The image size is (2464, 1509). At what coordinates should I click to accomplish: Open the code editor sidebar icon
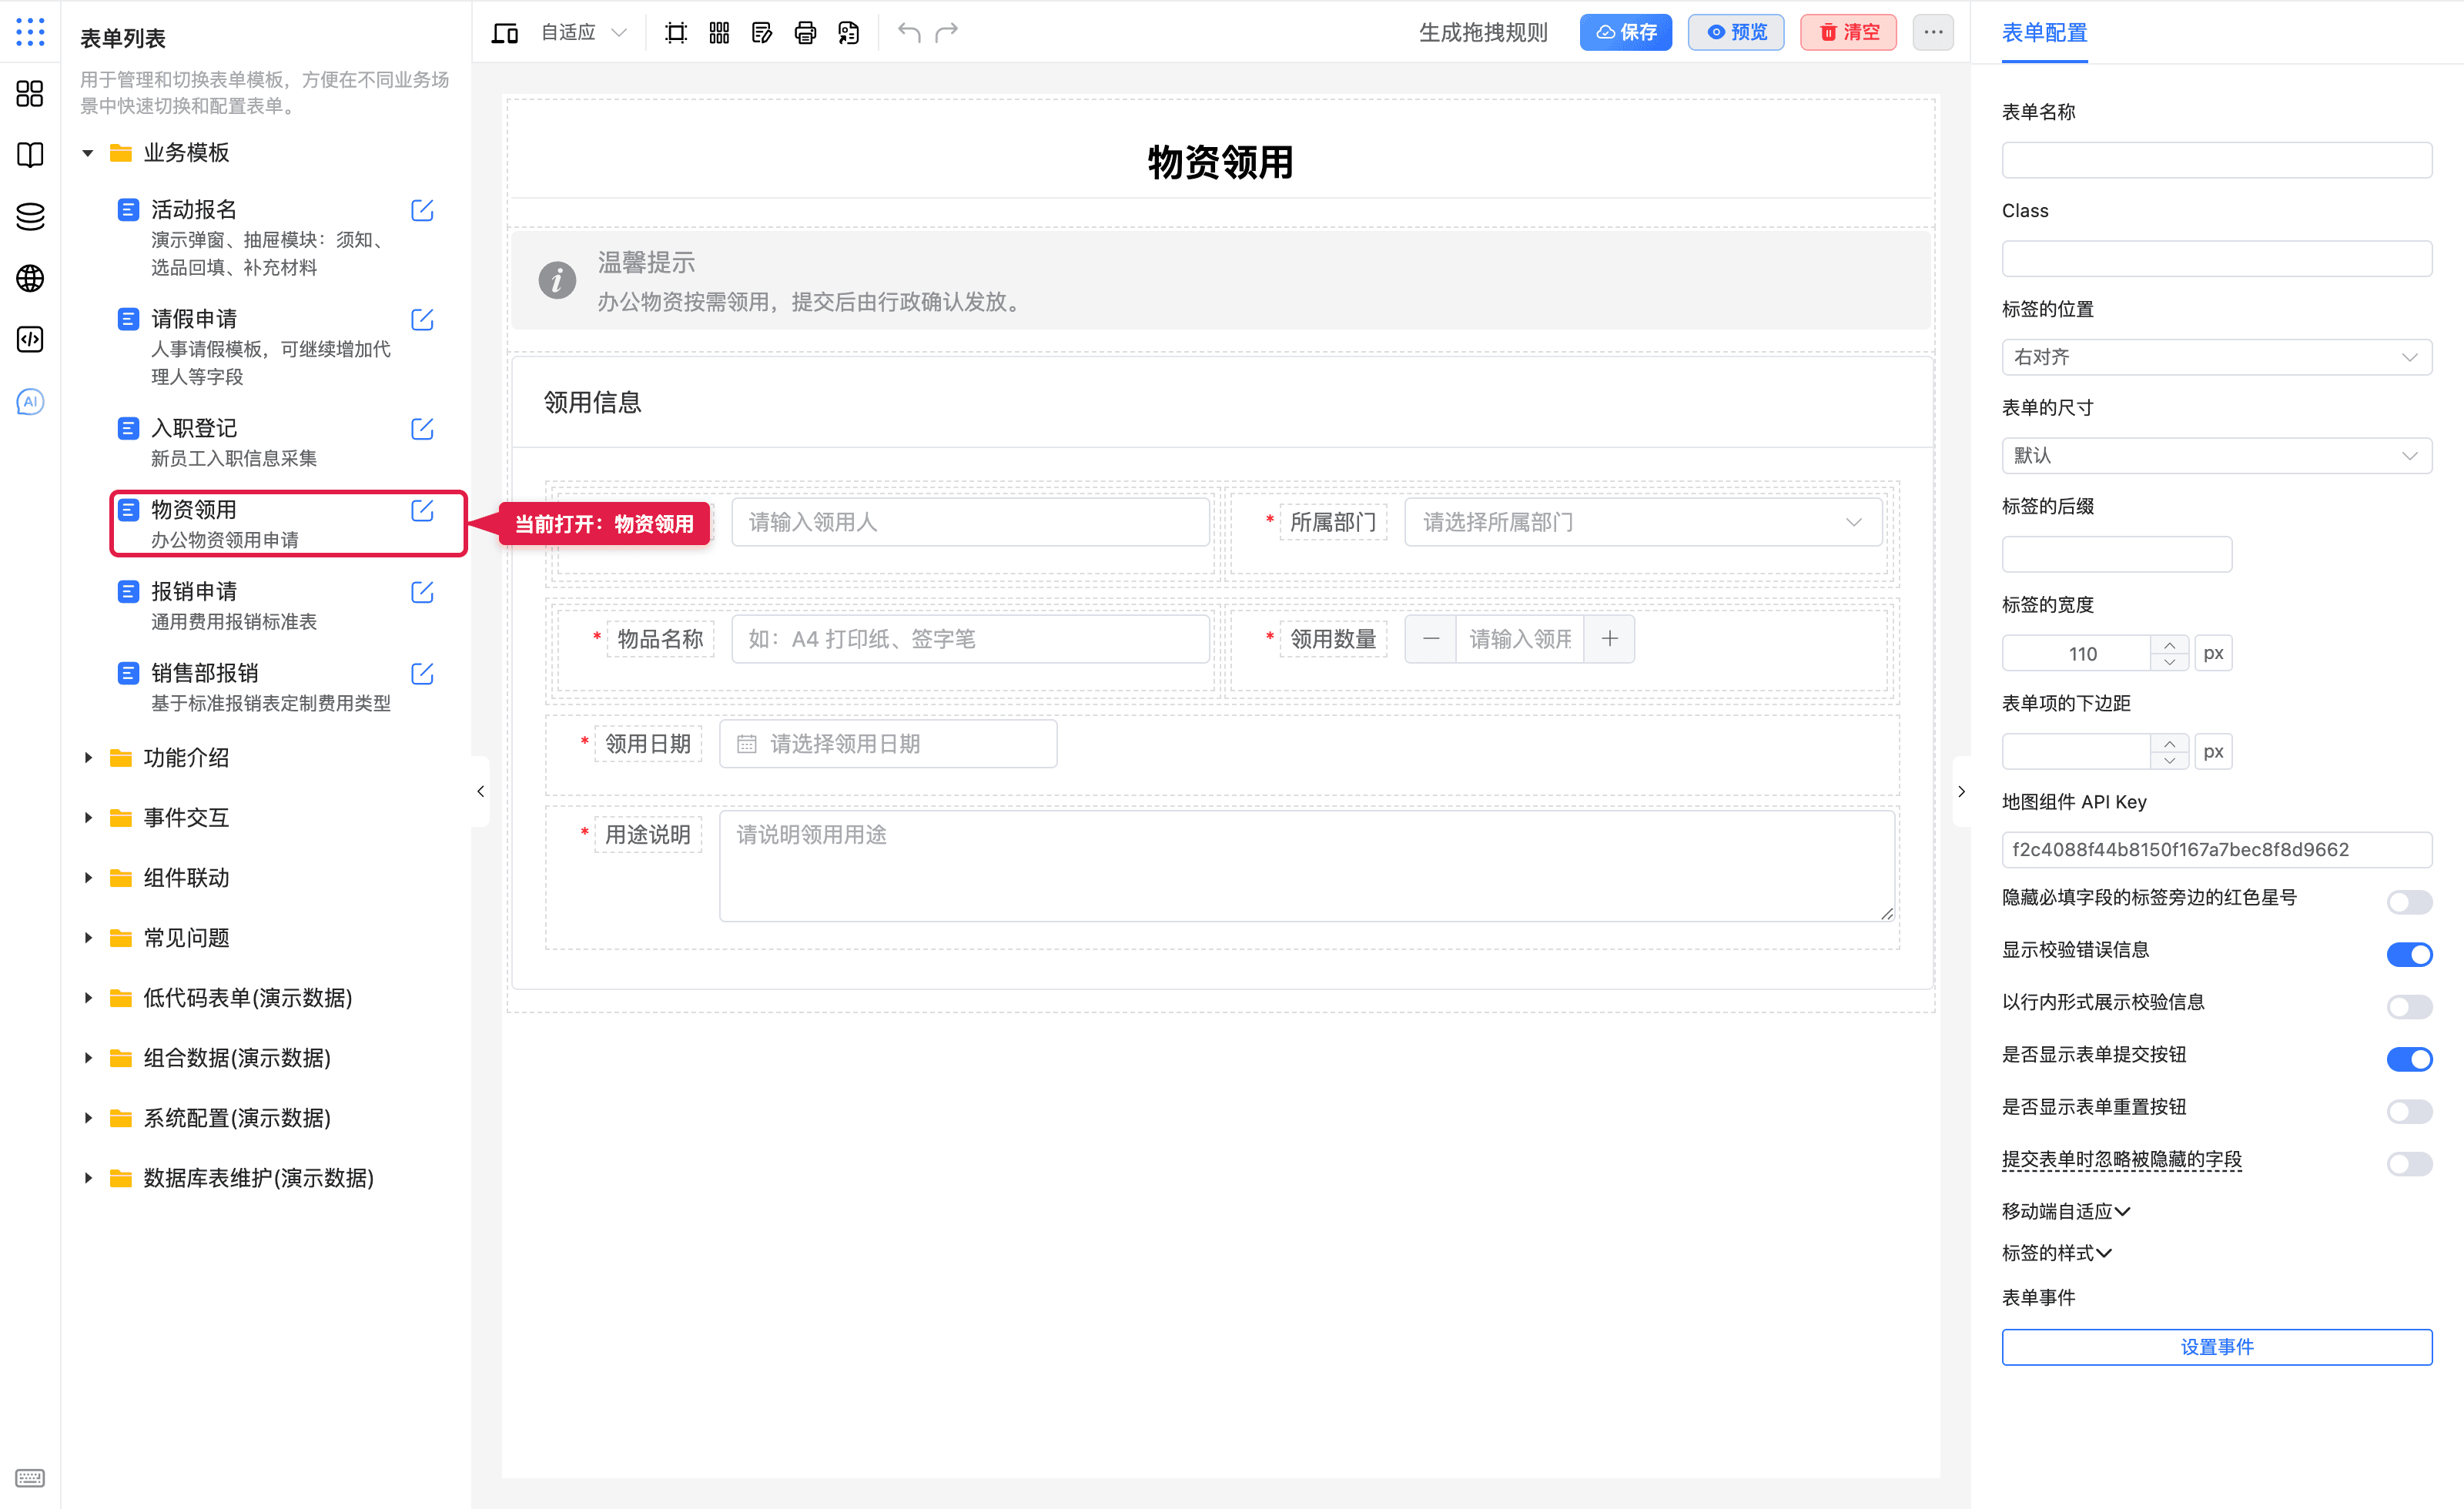pos(30,340)
